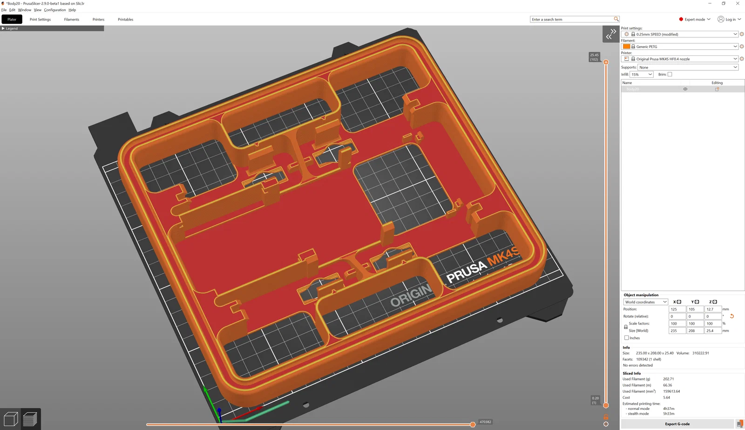Open the Help menu
745x430 pixels.
click(x=72, y=10)
